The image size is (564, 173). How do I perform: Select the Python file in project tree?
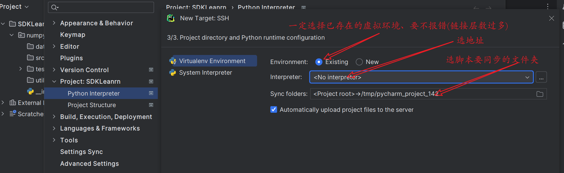click(x=35, y=91)
